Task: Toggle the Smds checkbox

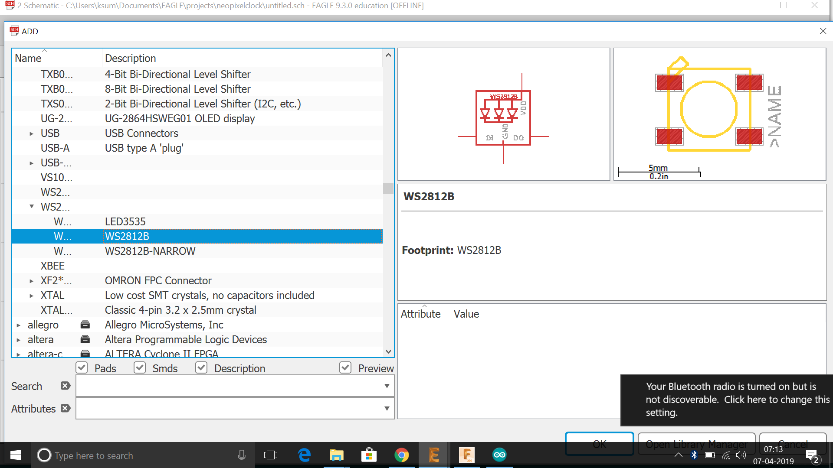Action: coord(140,368)
